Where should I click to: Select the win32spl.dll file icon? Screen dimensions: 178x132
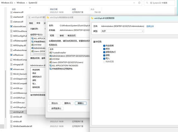pos(11,112)
